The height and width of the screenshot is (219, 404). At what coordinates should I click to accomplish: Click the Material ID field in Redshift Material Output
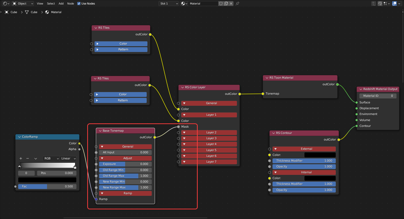click(378, 96)
